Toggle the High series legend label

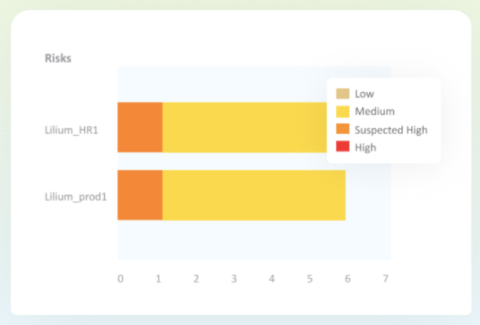[x=366, y=147]
